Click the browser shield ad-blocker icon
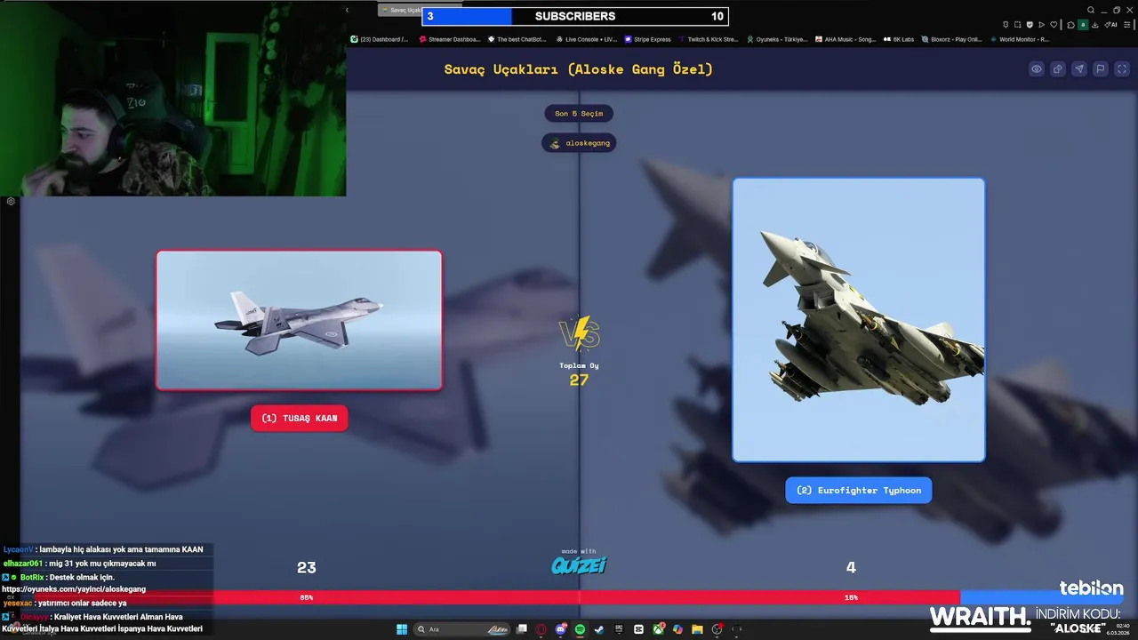 click(x=1030, y=25)
